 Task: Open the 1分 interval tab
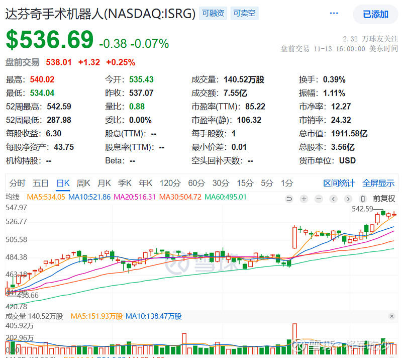click(287, 183)
